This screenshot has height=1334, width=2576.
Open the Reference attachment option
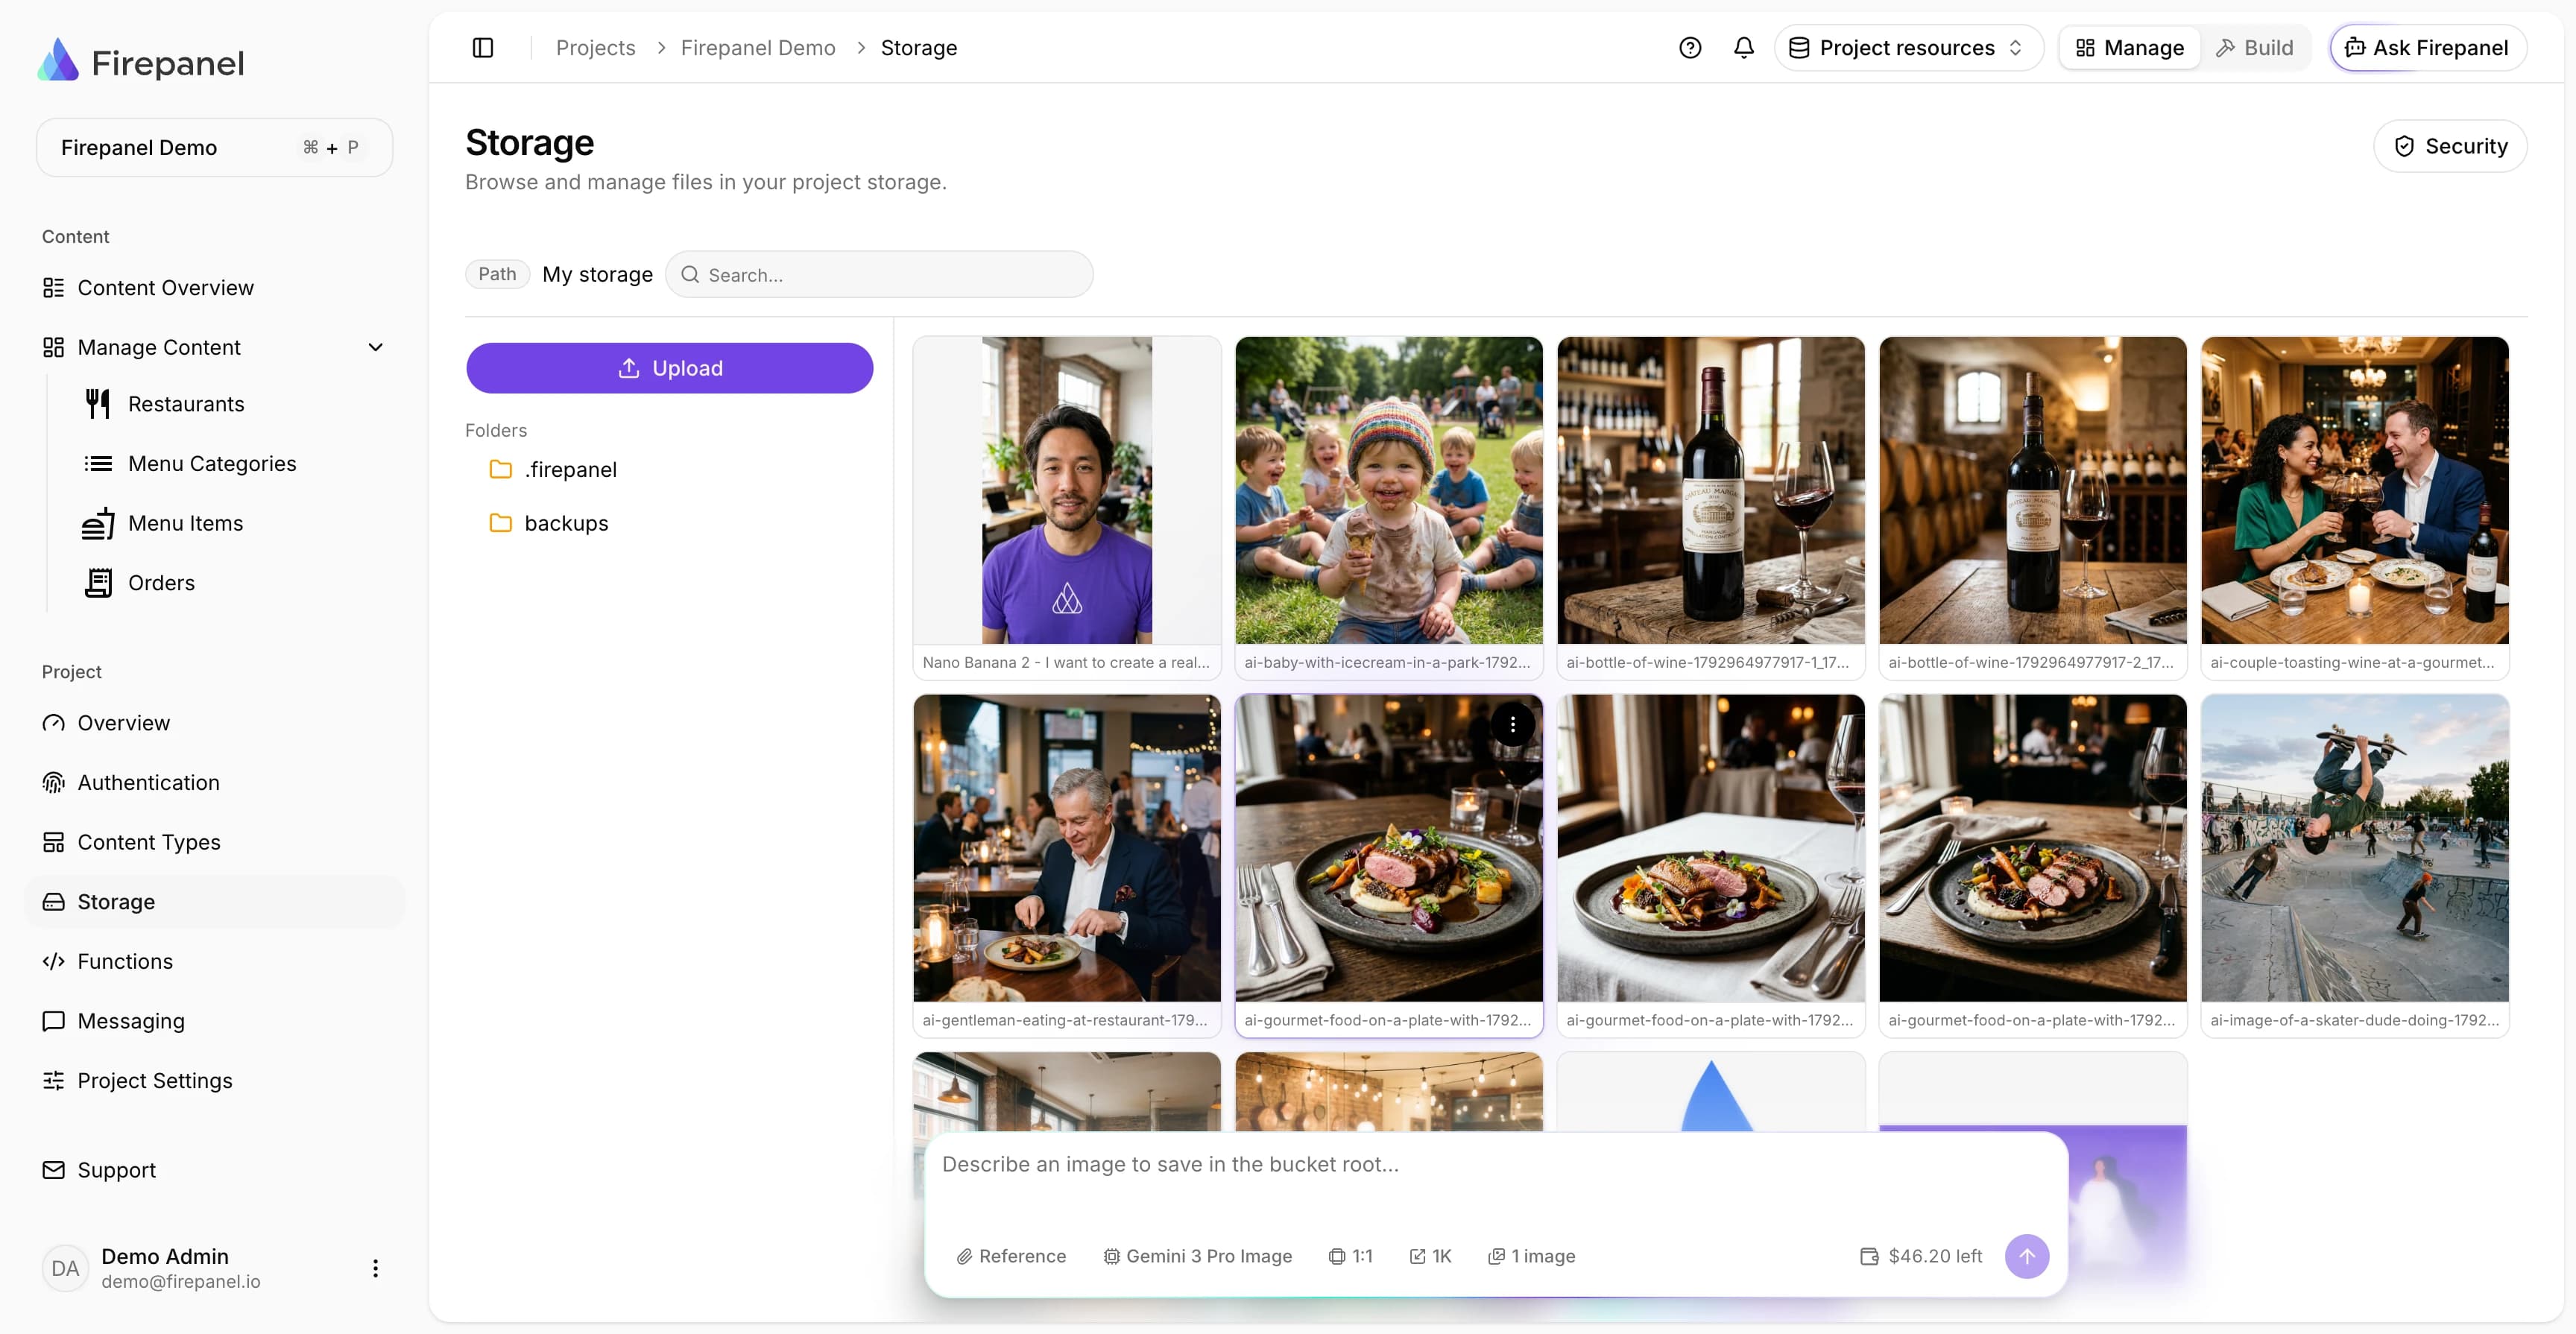1011,1256
